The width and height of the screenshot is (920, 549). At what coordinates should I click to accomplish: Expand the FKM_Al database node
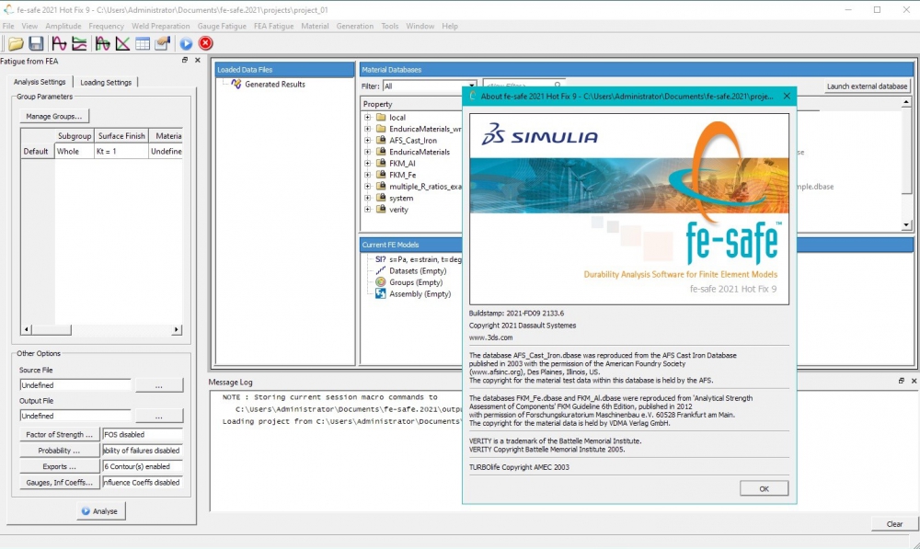(x=367, y=163)
